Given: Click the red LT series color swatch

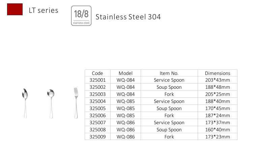Looking at the screenshot, I should coord(15,9).
